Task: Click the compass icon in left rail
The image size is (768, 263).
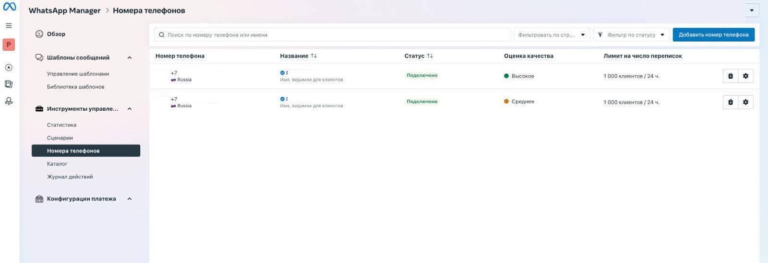Action: coord(9,68)
